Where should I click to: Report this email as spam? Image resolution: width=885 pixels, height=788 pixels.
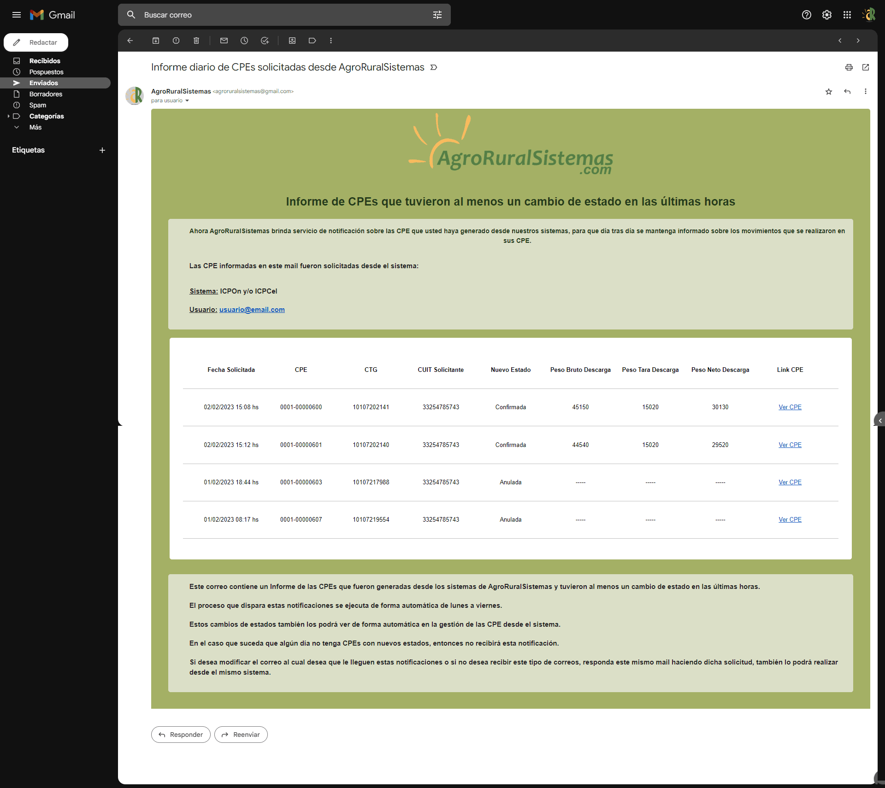point(176,41)
